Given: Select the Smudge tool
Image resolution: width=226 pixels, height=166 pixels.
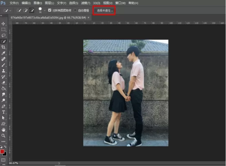Looking at the screenshot, I should [3, 95].
